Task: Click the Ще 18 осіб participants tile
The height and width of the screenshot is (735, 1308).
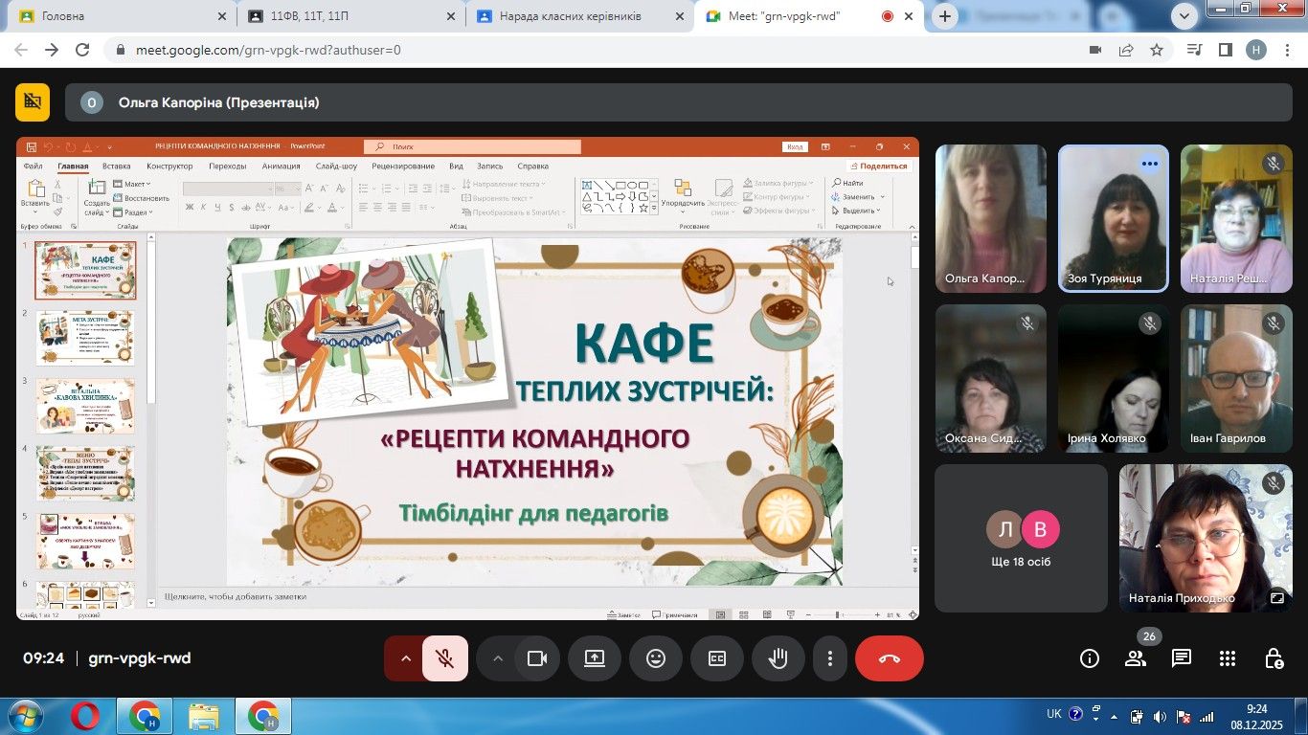Action: [x=1021, y=538]
